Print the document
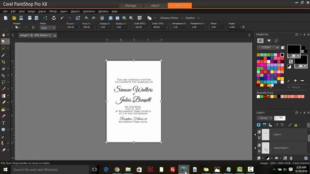 coord(54,18)
